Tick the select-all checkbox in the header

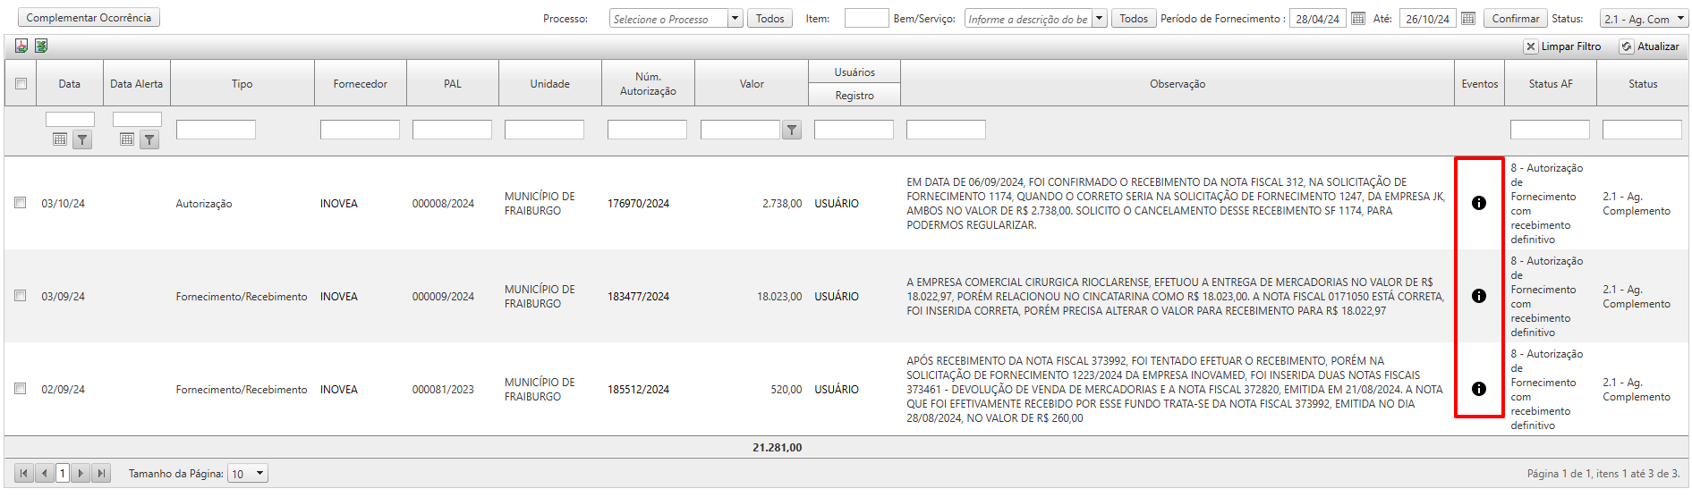coord(21,84)
